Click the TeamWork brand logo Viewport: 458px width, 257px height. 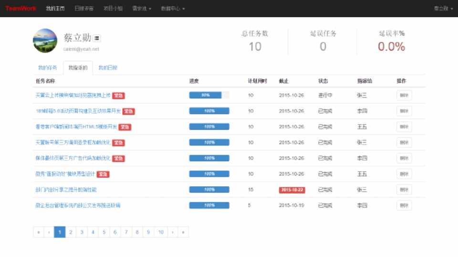pyautogui.click(x=21, y=9)
